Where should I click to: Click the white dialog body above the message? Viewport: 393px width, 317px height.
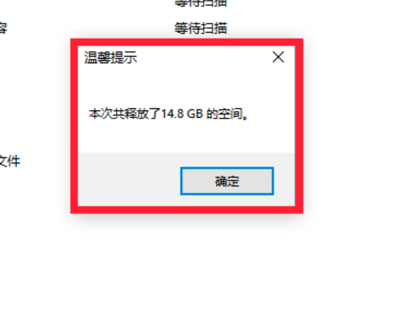pos(186,87)
